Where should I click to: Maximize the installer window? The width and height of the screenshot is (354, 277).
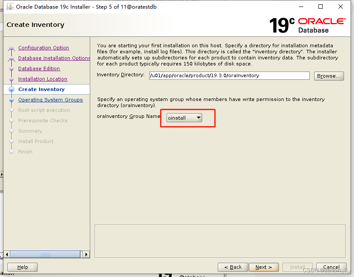(x=320, y=7)
